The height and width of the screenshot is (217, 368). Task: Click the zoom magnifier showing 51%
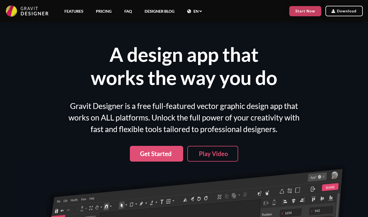82,208
